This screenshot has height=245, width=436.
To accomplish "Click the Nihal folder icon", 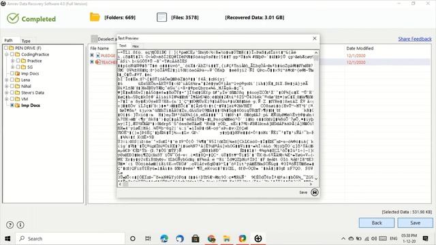I will [18, 86].
